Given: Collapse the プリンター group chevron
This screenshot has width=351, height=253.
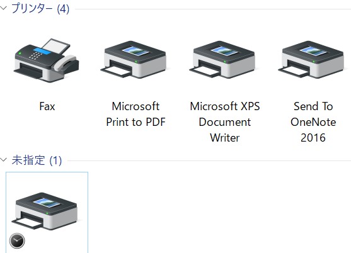Looking at the screenshot, I should (4, 8).
